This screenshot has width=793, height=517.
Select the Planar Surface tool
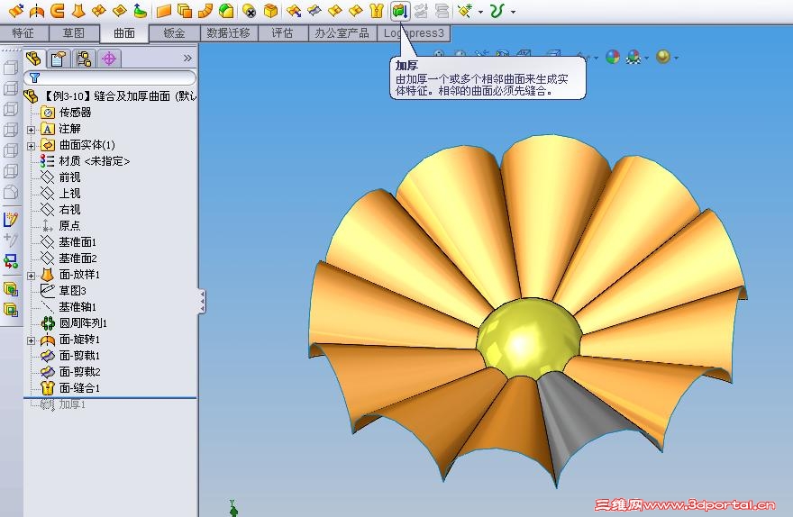coord(164,10)
